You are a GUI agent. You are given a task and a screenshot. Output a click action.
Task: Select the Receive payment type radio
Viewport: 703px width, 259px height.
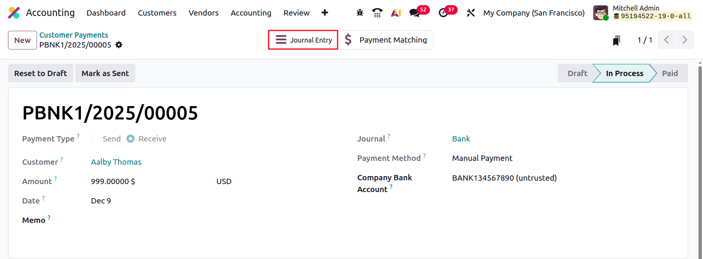[x=131, y=139]
